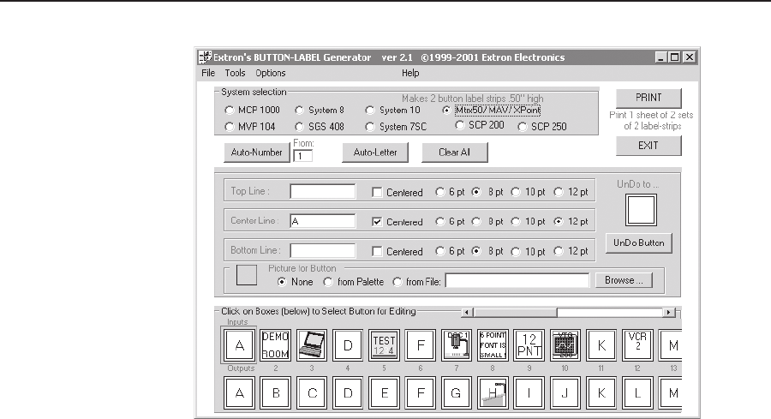Select the VCR 2 input button
The height and width of the screenshot is (419, 771).
click(637, 345)
